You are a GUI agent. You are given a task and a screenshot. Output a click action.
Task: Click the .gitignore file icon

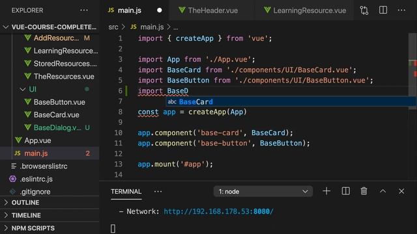click(x=12, y=191)
